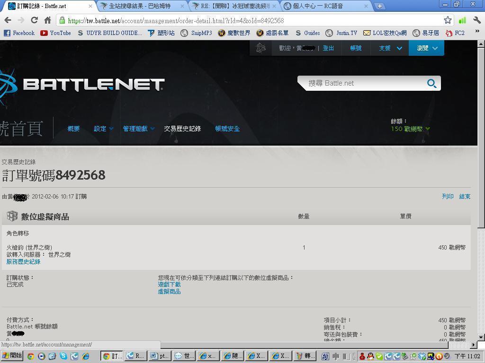
Task: Click the horizontal scrollbar right arrow
Action: [474, 345]
